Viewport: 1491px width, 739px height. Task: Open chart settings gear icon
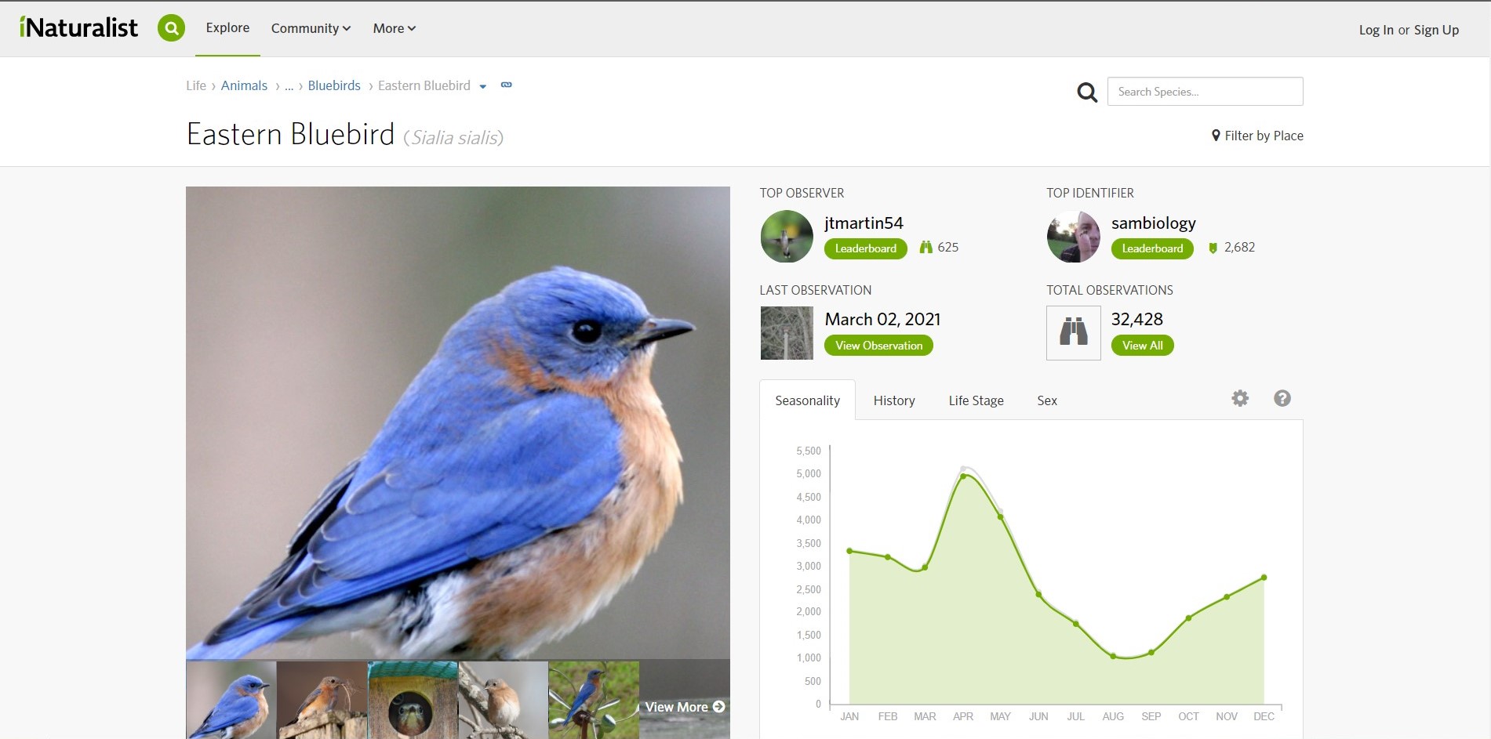pyautogui.click(x=1240, y=398)
